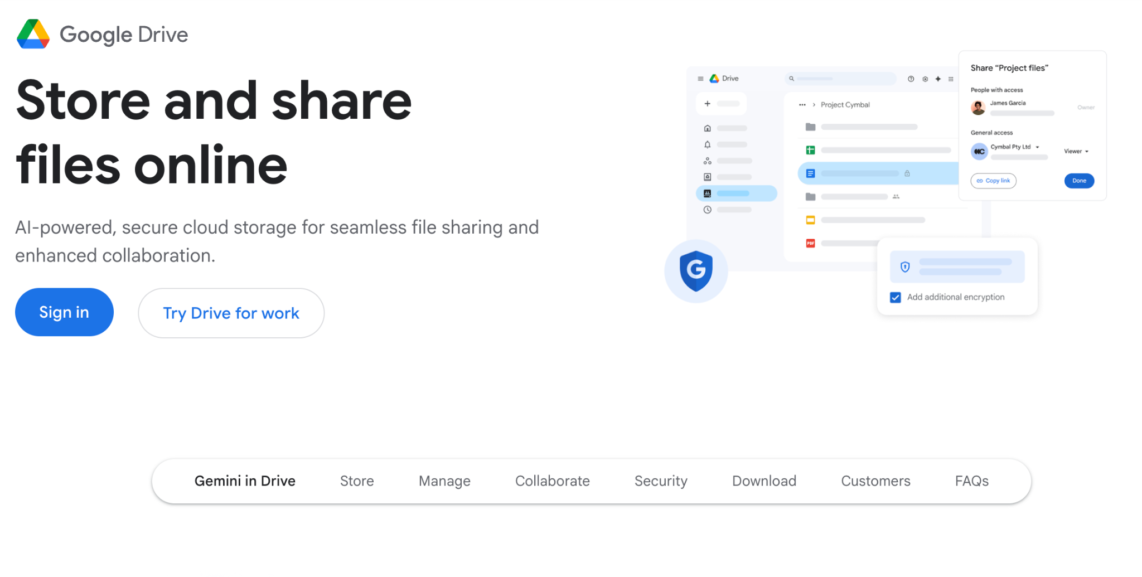Click the Gemini sparkle icon in the mockup
Image resolution: width=1142 pixels, height=577 pixels.
938,79
